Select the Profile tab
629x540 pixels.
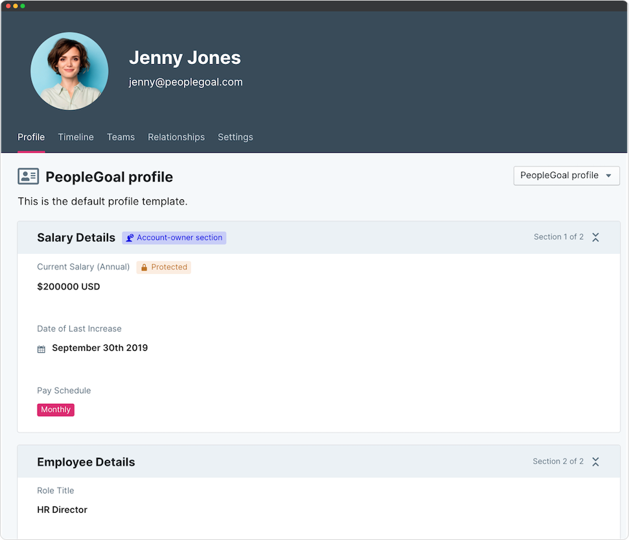point(31,137)
